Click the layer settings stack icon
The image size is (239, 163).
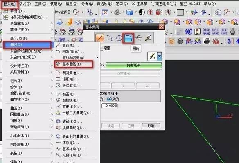[x=218, y=13]
